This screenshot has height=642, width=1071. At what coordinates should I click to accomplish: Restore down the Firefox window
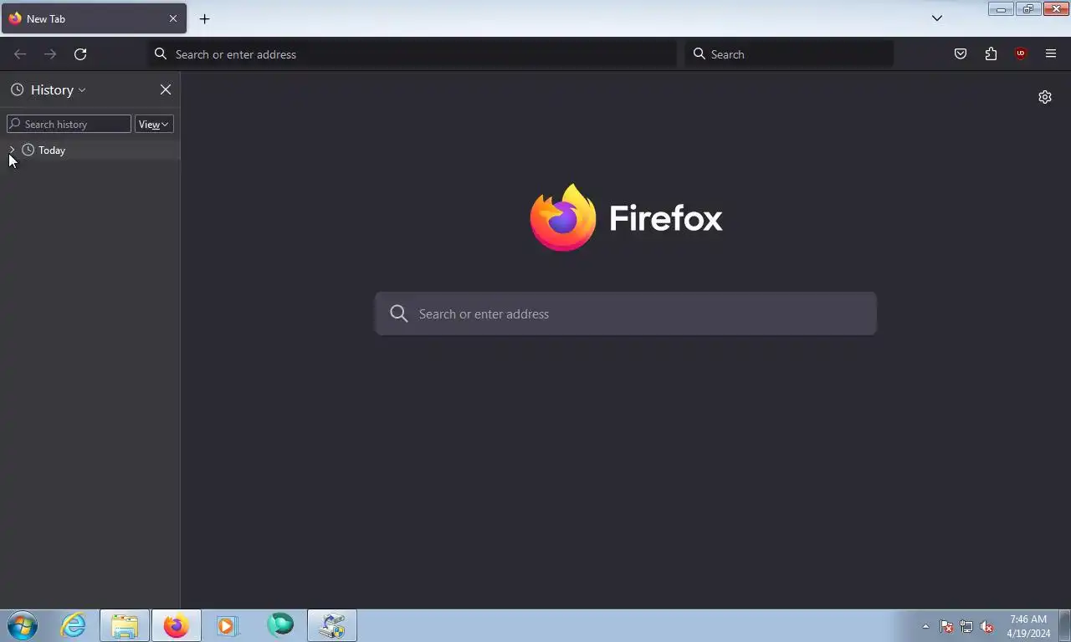coord(1028,9)
